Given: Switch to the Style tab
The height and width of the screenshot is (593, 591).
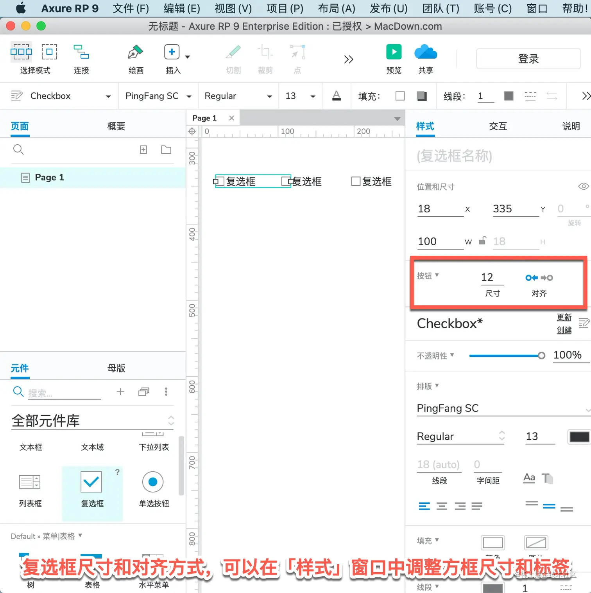Looking at the screenshot, I should coord(425,126).
